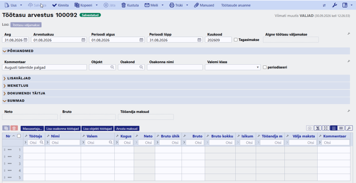Click the Trüki printer icon
This screenshot has height=183, width=356.
click(x=172, y=5)
